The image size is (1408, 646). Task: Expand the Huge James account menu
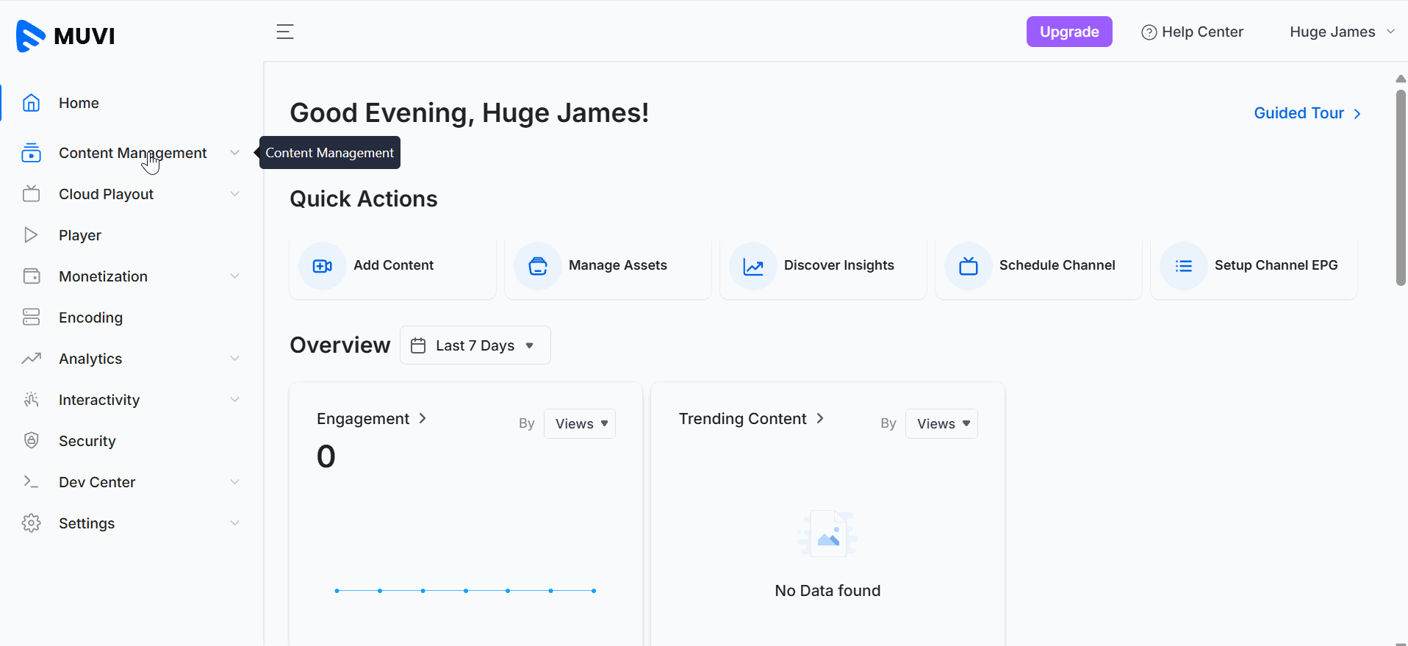[1341, 32]
